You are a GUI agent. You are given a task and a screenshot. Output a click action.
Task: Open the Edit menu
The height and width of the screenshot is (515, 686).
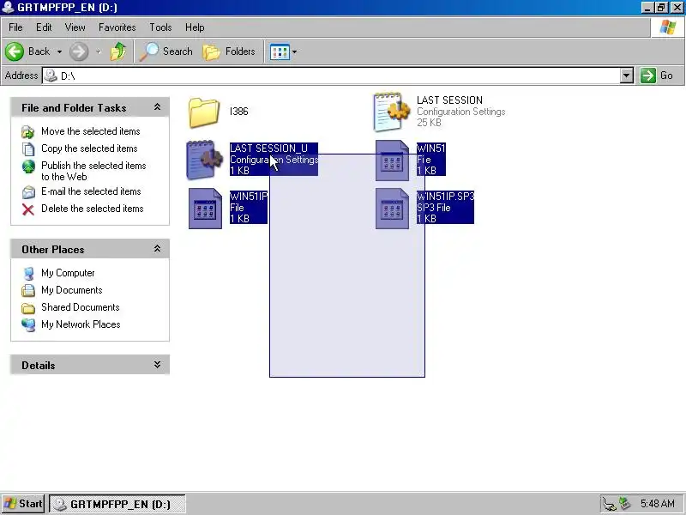[x=44, y=27]
